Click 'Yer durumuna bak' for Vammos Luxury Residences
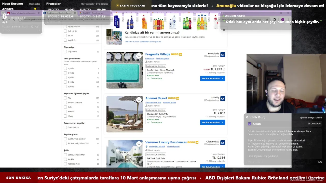This screenshot has width=326, height=183. coord(212,166)
